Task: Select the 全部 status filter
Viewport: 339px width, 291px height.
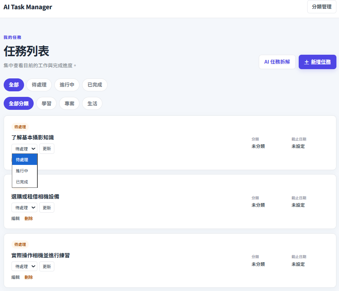Action: [14, 85]
